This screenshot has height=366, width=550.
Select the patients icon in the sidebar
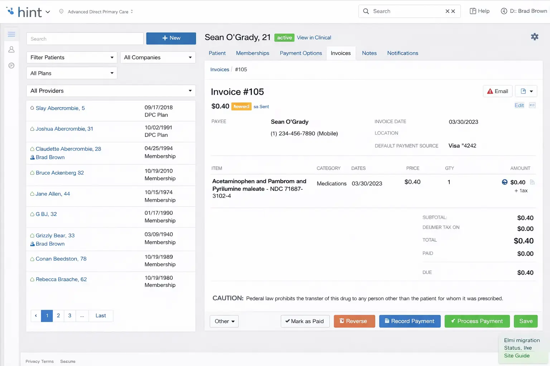11,49
